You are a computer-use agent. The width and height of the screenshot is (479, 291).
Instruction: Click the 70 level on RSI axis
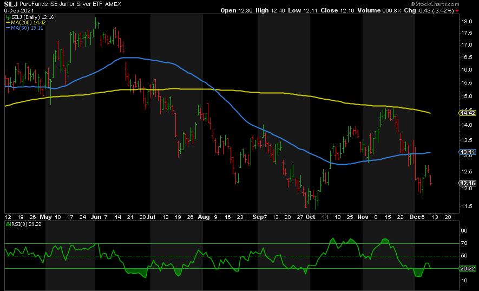coord(464,243)
